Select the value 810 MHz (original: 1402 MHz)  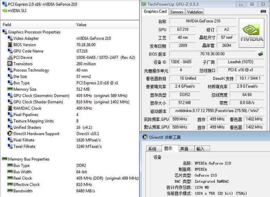point(103,102)
